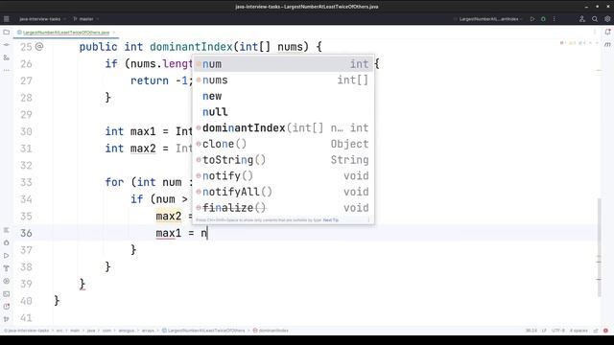Open the completion popup options menu

(x=368, y=219)
